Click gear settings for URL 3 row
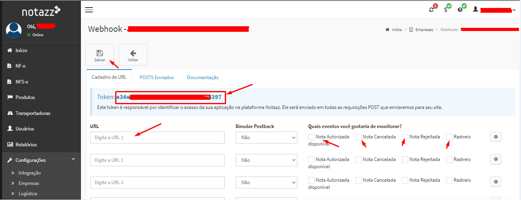 click(495, 182)
